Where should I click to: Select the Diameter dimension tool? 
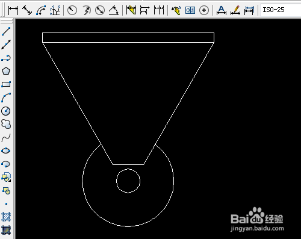[x=100, y=10]
